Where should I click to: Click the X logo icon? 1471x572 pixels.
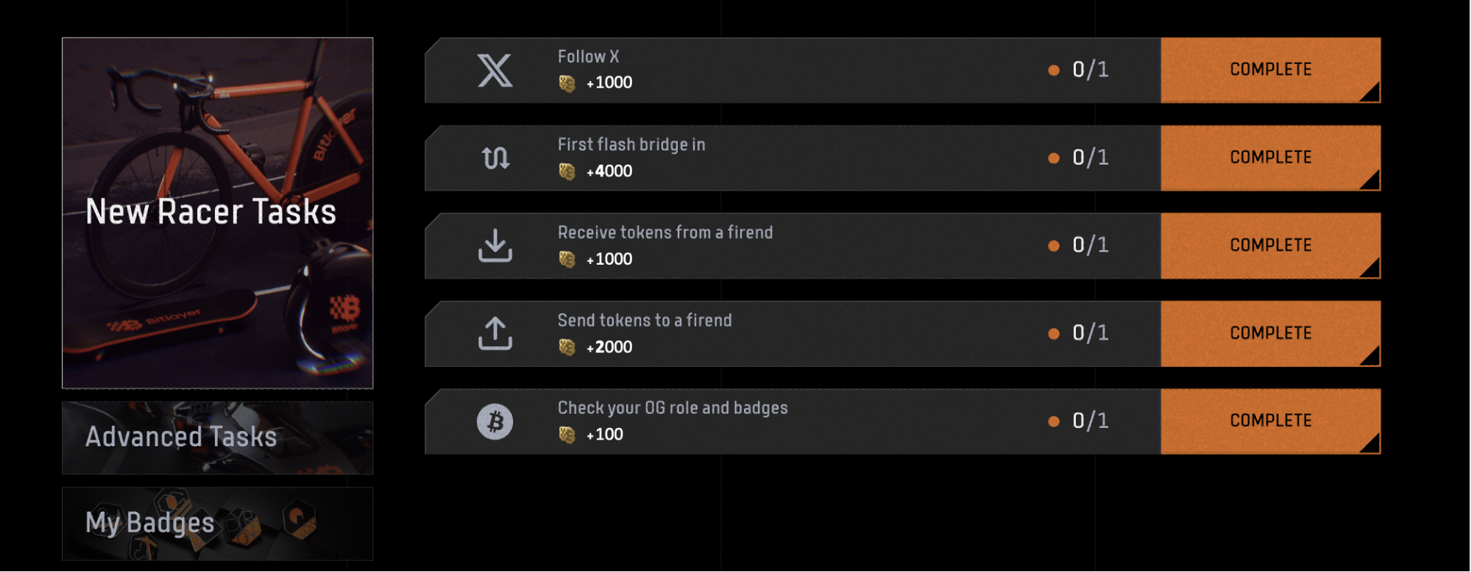point(495,71)
